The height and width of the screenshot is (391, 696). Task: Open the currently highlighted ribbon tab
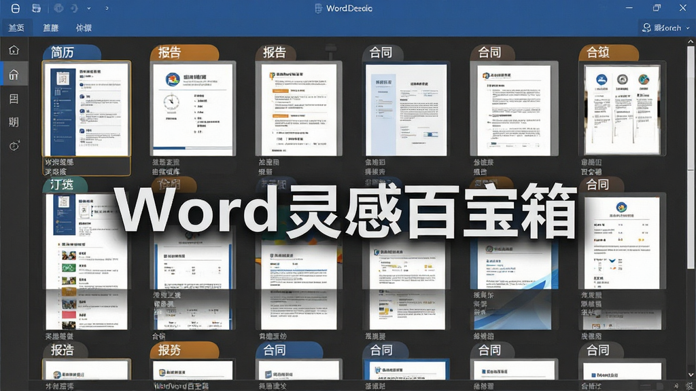[x=16, y=28]
